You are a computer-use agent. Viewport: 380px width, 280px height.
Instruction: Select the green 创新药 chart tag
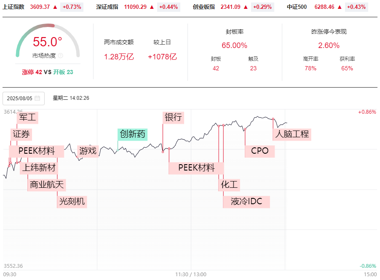[132, 134]
